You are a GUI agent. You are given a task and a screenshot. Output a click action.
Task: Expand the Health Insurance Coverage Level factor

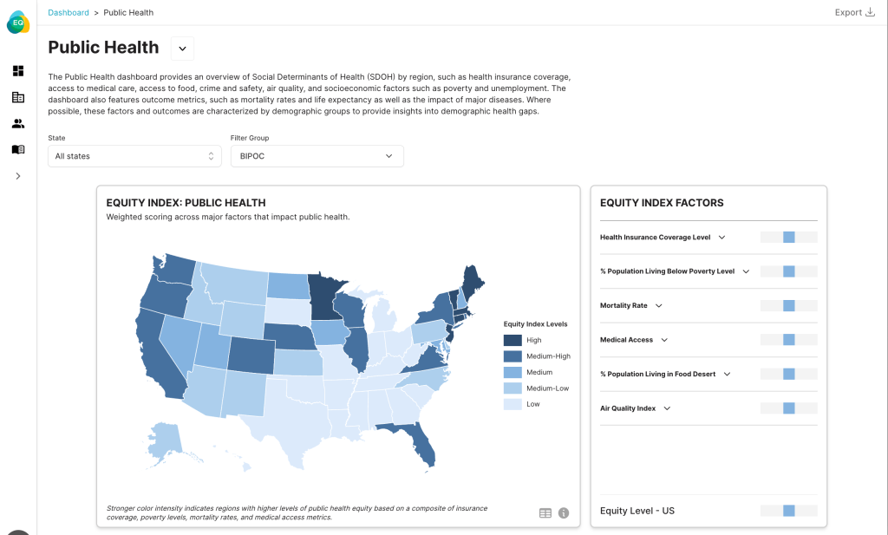coord(721,238)
